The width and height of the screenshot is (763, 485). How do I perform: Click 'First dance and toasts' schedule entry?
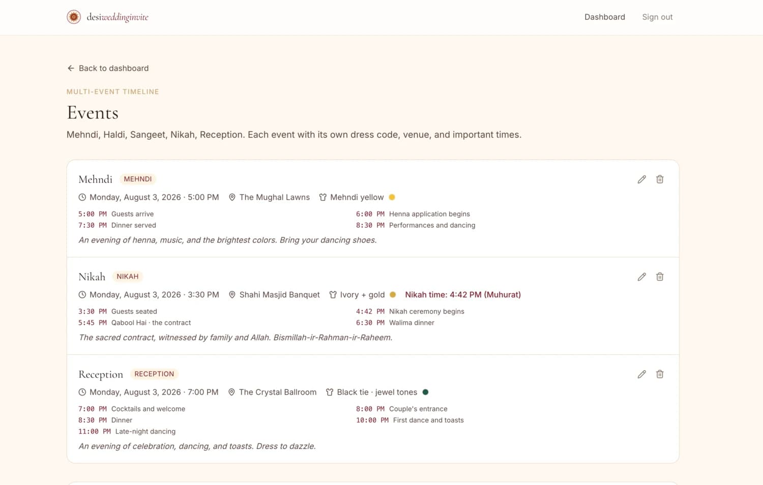[428, 420]
